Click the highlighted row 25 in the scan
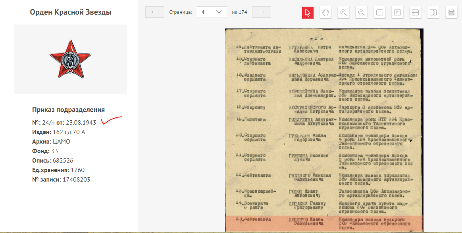The width and height of the screenshot is (462, 233). 323,224
